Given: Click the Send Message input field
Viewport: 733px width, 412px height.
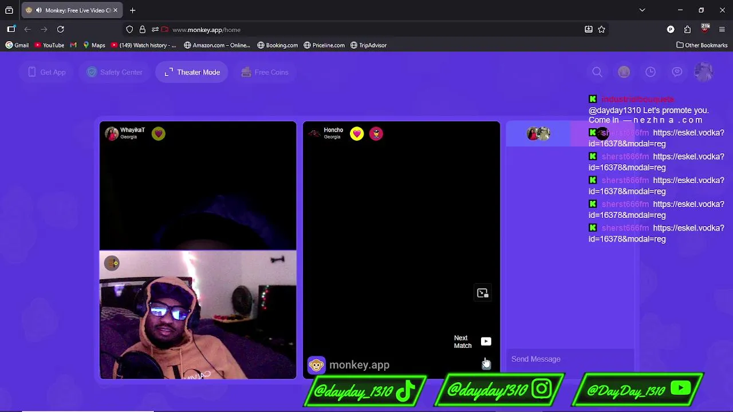Looking at the screenshot, I should click(x=570, y=359).
